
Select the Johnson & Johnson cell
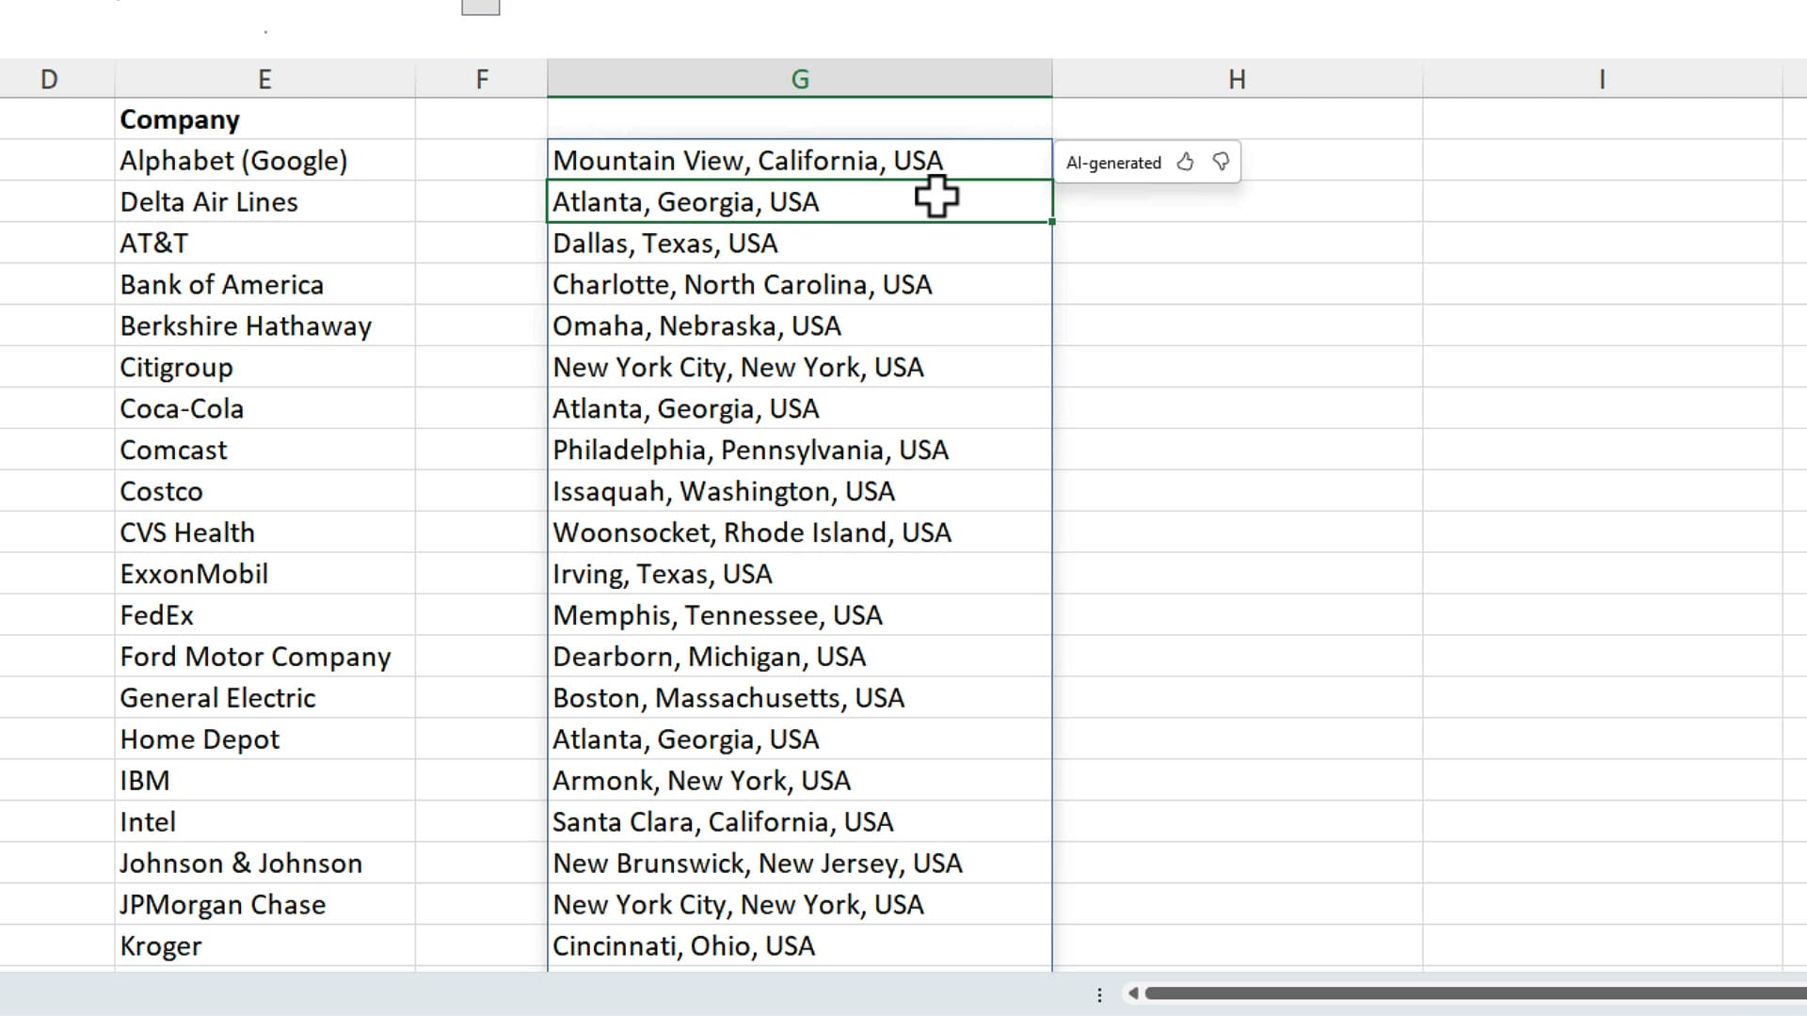point(241,864)
